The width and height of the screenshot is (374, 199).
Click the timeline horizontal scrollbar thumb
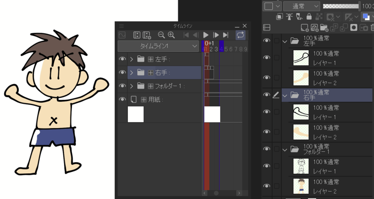click(x=216, y=193)
